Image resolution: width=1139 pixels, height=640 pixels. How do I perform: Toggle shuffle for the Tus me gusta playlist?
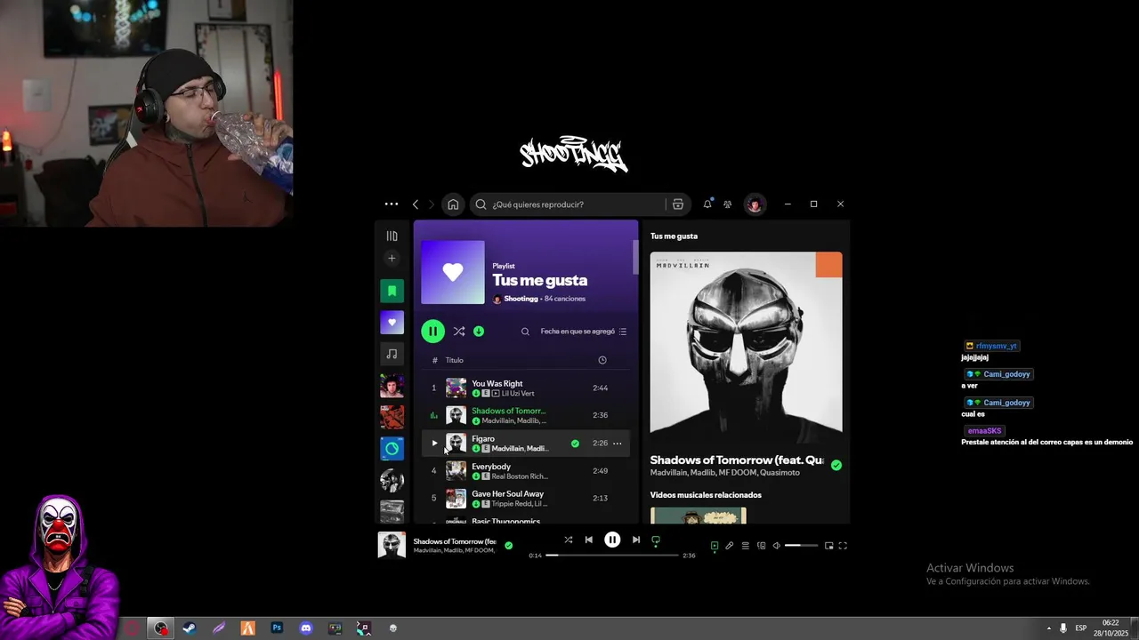[x=459, y=332]
